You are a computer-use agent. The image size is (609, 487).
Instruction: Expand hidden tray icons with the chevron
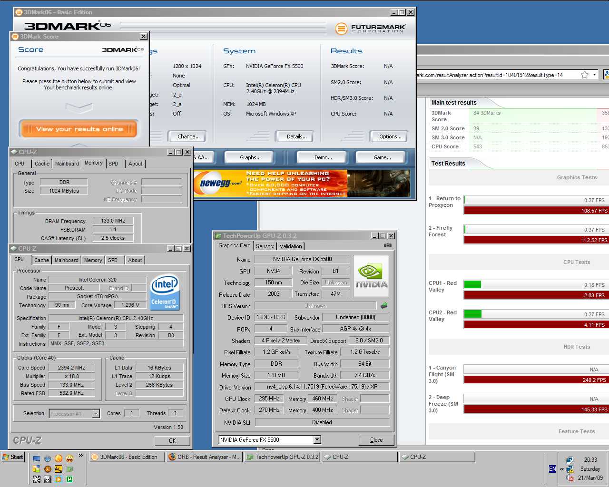click(x=562, y=469)
